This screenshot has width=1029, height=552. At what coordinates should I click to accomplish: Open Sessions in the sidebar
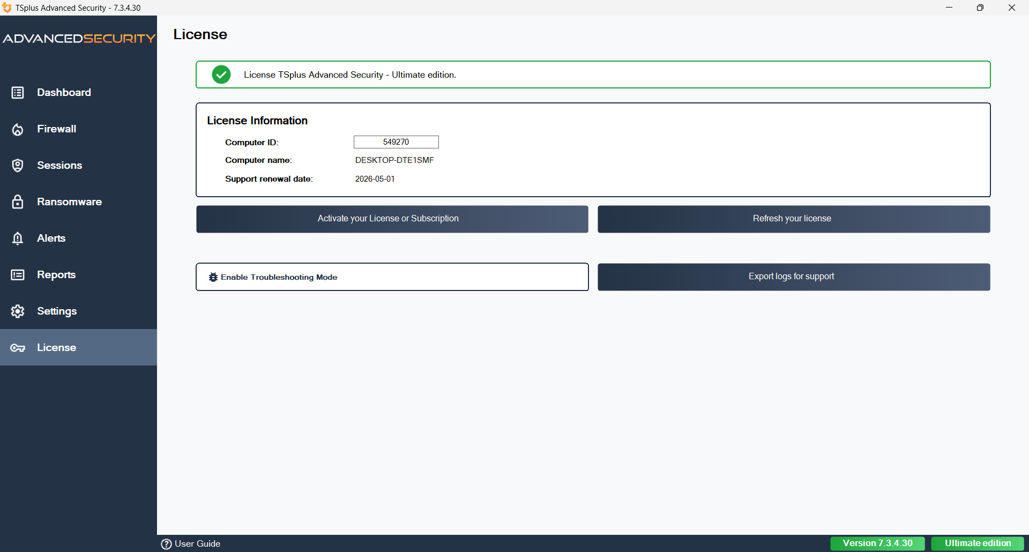click(x=78, y=166)
